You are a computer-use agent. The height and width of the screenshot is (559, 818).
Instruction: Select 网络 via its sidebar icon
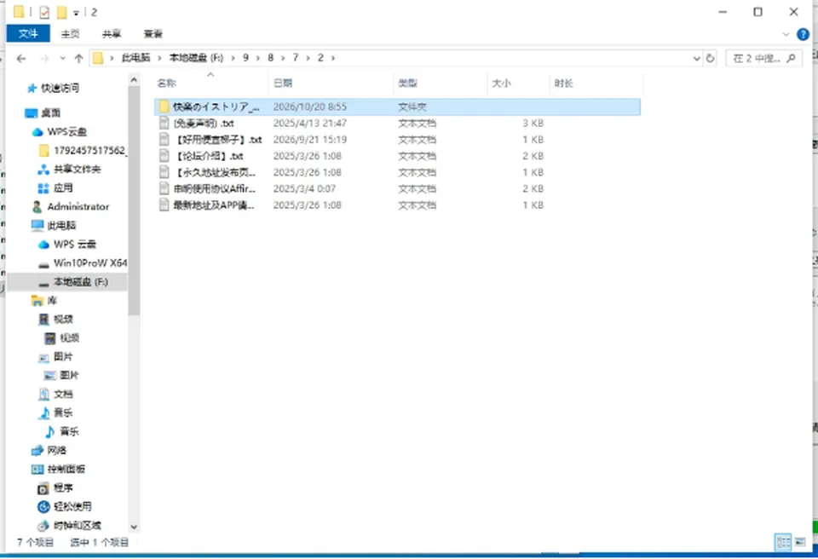37,451
